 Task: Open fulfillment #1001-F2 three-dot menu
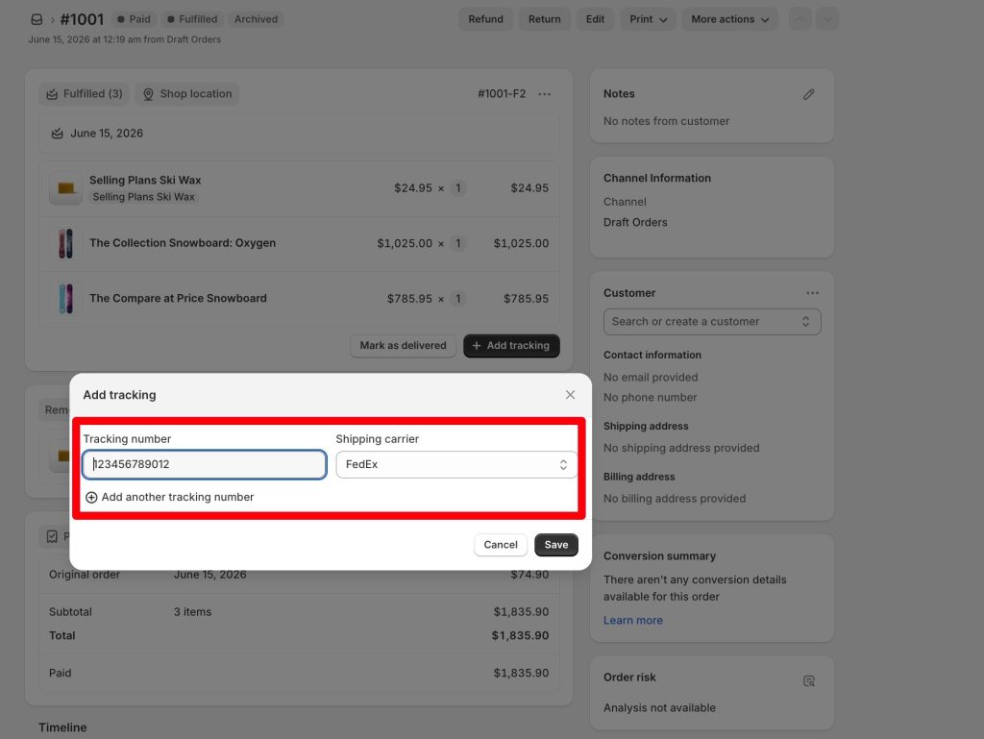click(x=545, y=94)
